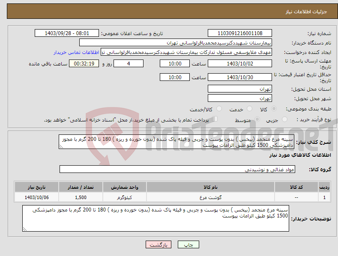Click the buyer notes text area
Viewport: 338px width, 256px height.
(156, 218)
